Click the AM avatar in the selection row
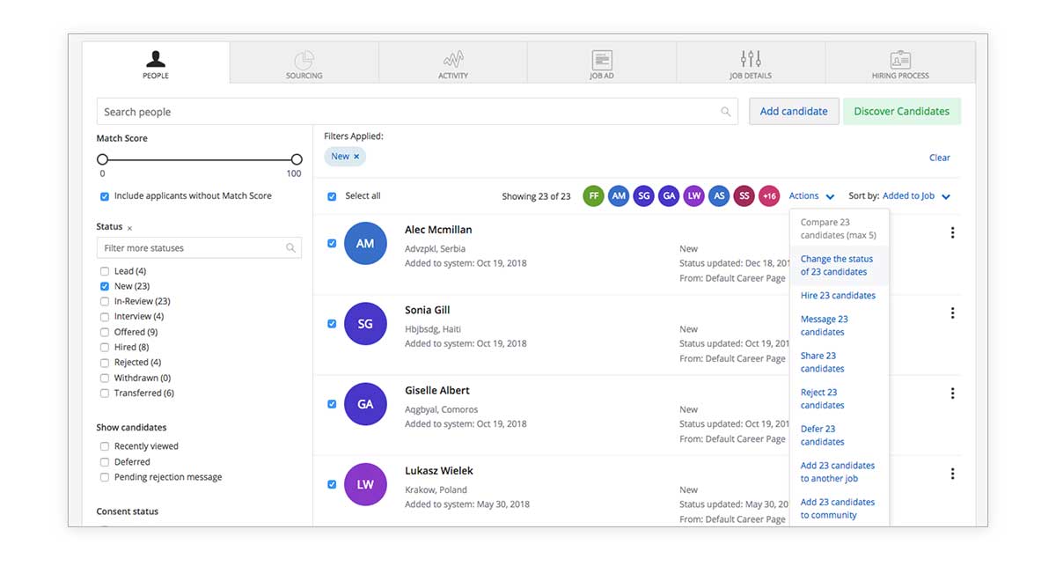The height and width of the screenshot is (581, 1056). coord(619,196)
